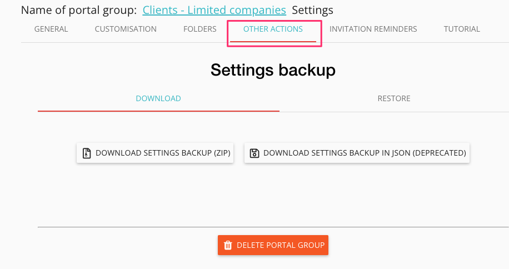Open the General settings tab
Viewport: 509px width, 269px height.
pyautogui.click(x=51, y=29)
